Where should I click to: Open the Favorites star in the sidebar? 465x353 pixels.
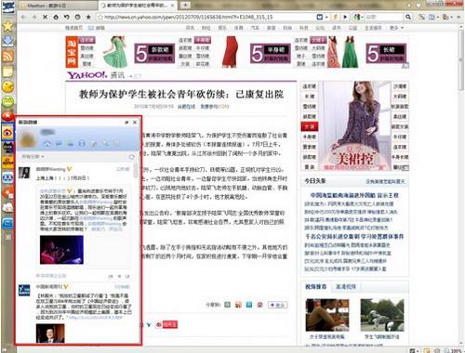[7, 26]
